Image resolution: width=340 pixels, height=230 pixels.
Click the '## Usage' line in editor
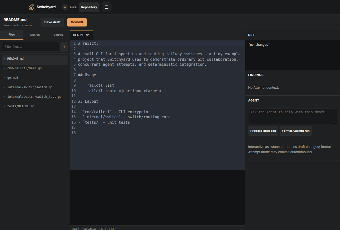pos(87,75)
